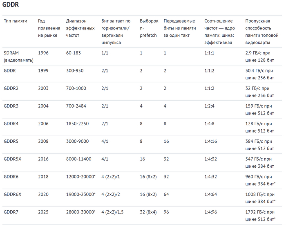Click the 3000-9000 frequency range cell
Image resolution: width=286 pixels, height=225 pixels.
(77, 141)
